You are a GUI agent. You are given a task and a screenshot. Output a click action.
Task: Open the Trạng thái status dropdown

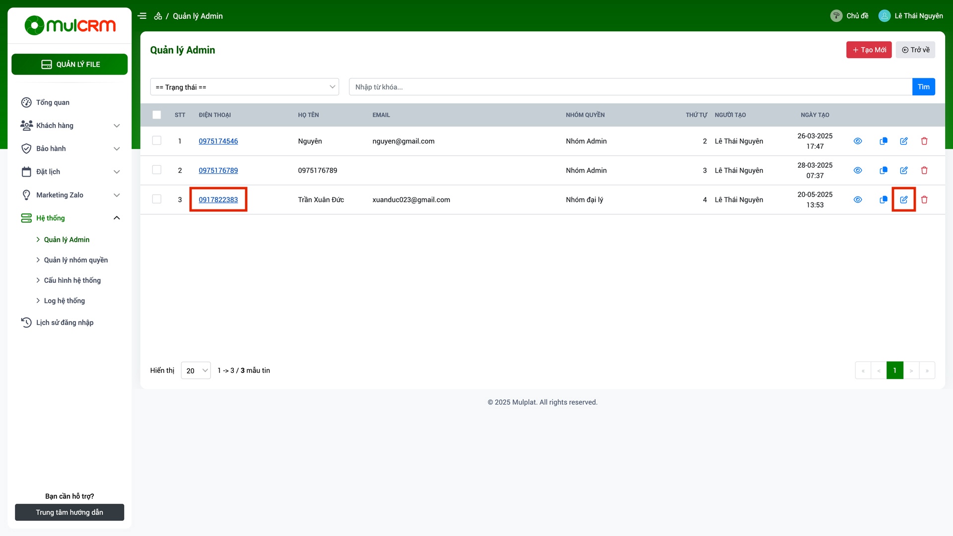(244, 87)
